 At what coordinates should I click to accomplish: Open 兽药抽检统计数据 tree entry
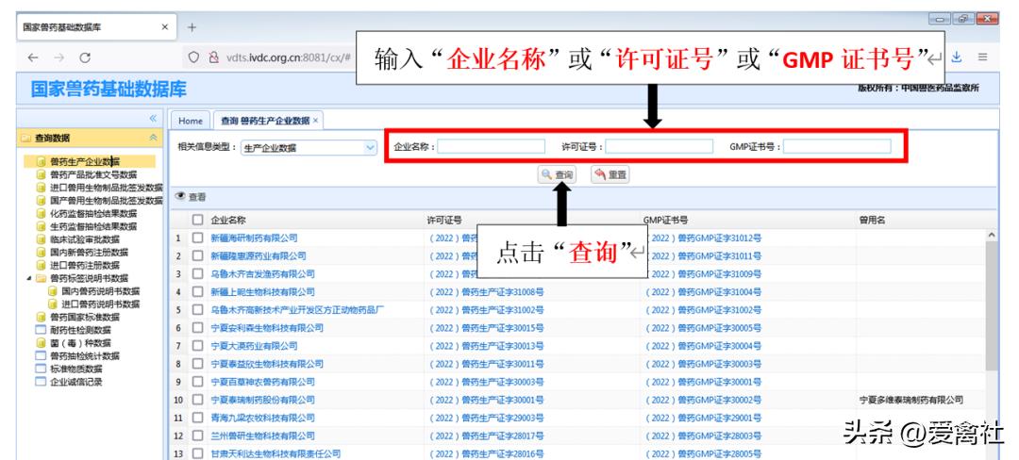pyautogui.click(x=85, y=356)
